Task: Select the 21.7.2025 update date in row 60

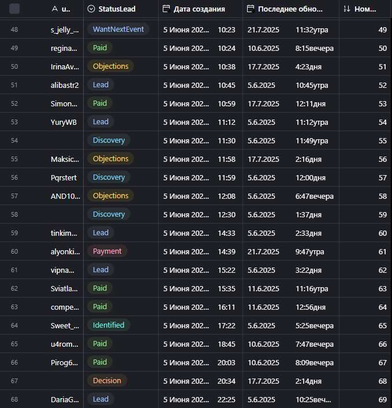Action: point(264,251)
